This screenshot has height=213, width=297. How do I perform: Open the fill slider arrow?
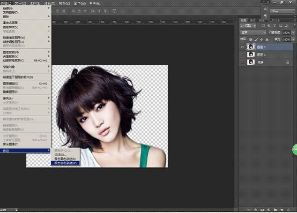point(293,40)
